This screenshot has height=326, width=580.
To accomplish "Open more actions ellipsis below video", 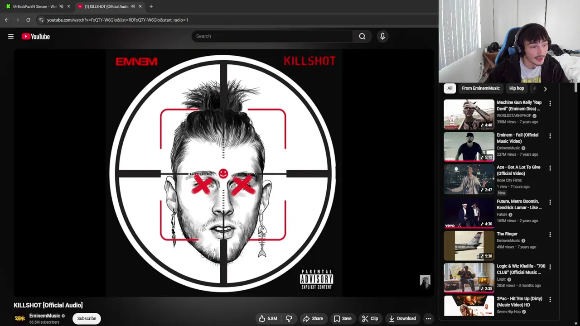I will [x=428, y=318].
